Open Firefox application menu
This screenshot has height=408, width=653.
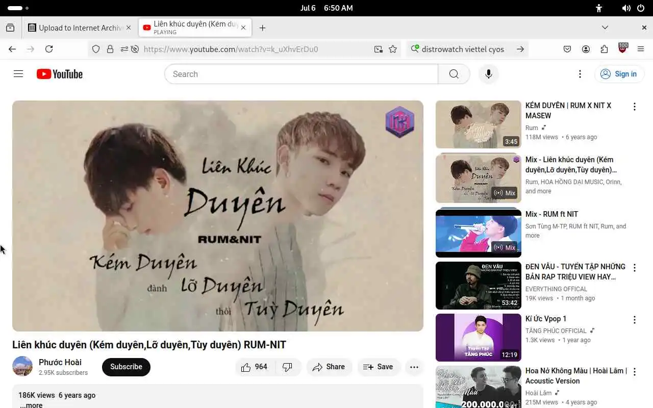pyautogui.click(x=641, y=49)
